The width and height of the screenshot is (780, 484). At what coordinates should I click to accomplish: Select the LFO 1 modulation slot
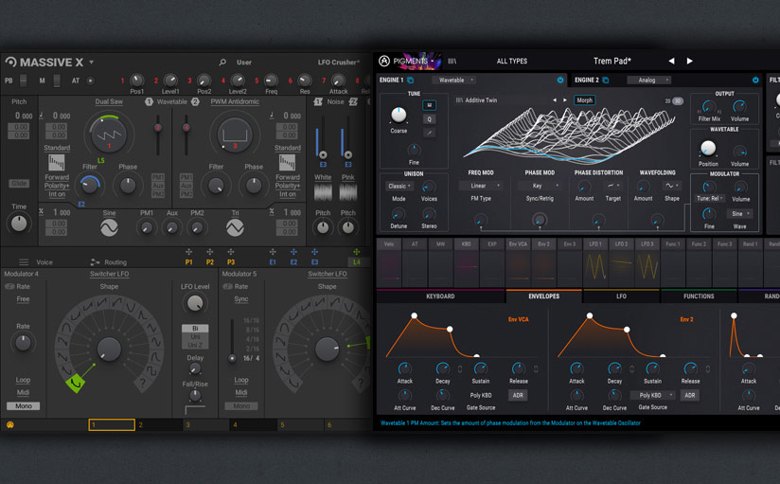click(595, 262)
